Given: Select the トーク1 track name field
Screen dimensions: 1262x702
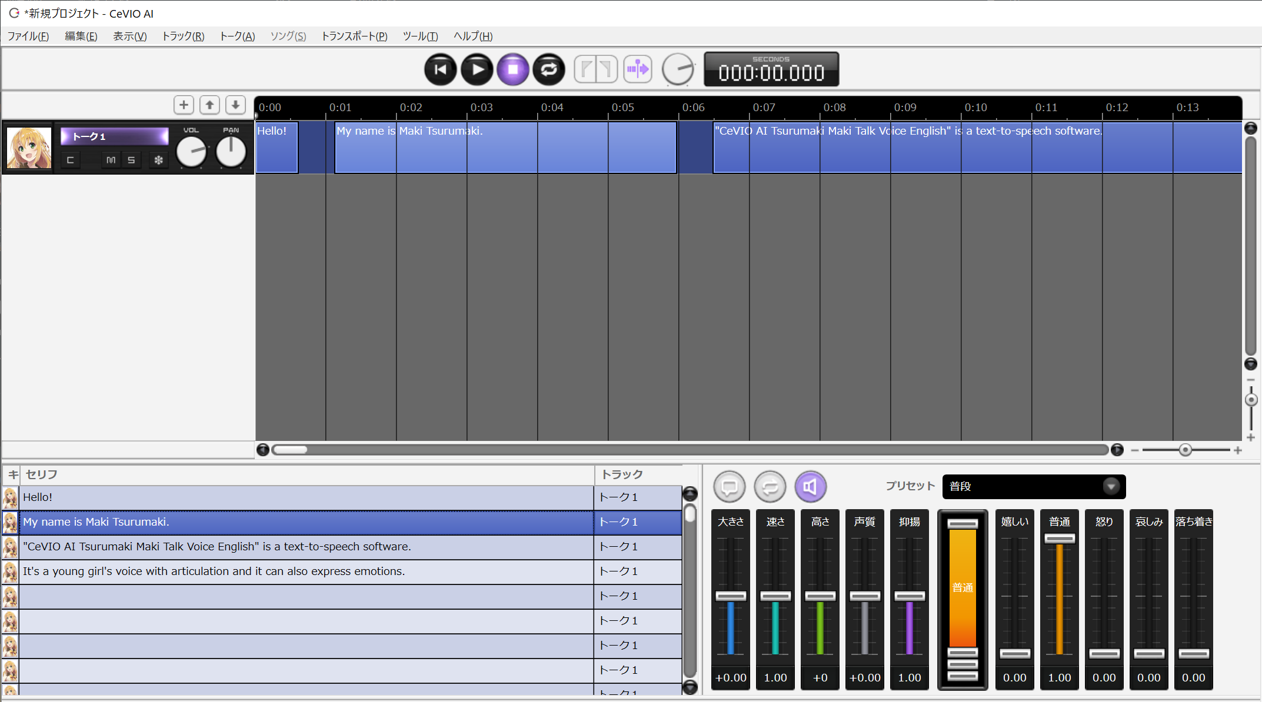Looking at the screenshot, I should point(115,136).
